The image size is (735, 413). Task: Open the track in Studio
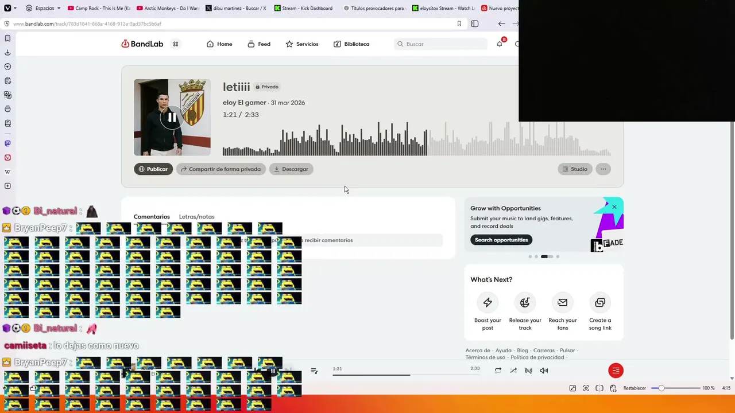[x=575, y=169]
